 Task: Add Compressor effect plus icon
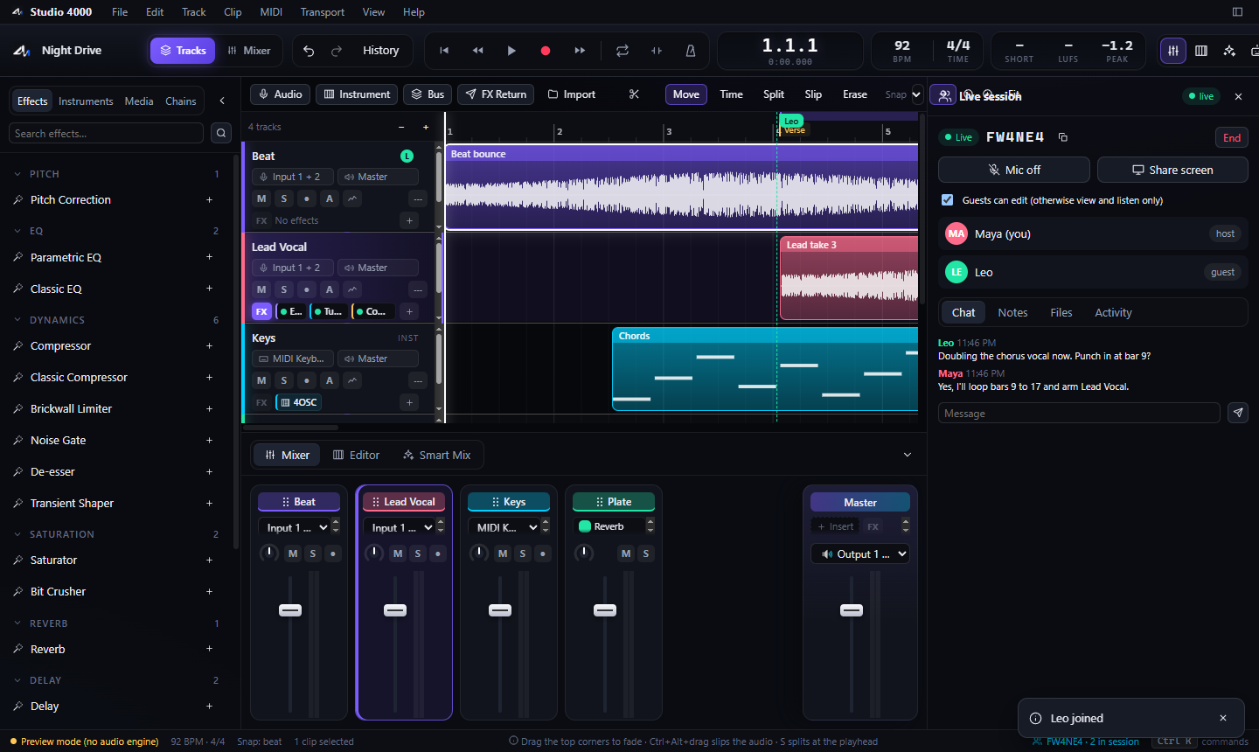(209, 345)
